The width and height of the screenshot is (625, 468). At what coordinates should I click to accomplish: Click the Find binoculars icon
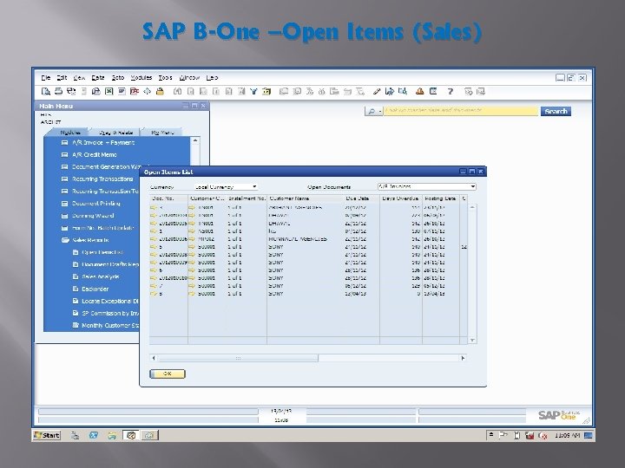[177, 92]
